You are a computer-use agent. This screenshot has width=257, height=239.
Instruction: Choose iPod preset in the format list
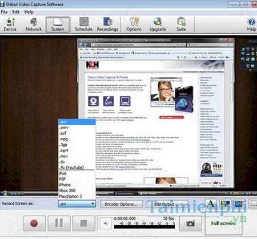pyautogui.click(x=77, y=173)
